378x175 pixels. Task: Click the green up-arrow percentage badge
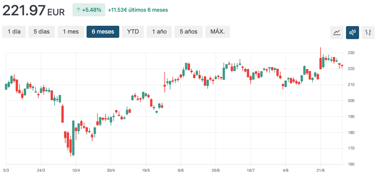pos(89,10)
